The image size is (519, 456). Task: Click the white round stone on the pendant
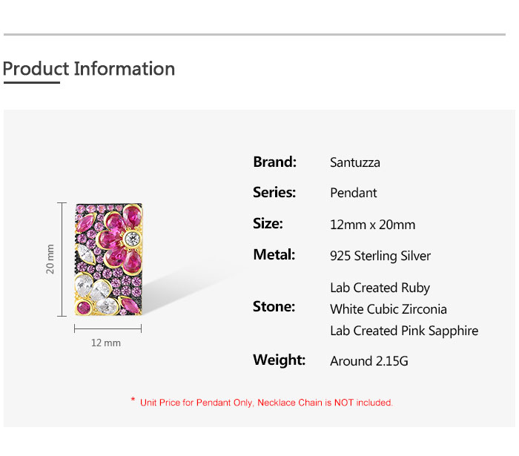(133, 238)
